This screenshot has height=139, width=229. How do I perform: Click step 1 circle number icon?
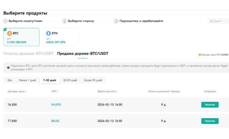point(5,21)
